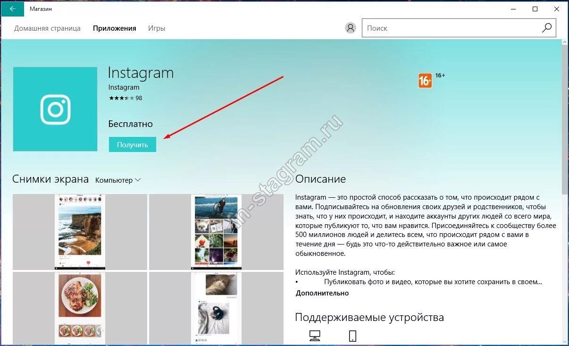Maximize the Магазин window
The height and width of the screenshot is (346, 569).
535,9
